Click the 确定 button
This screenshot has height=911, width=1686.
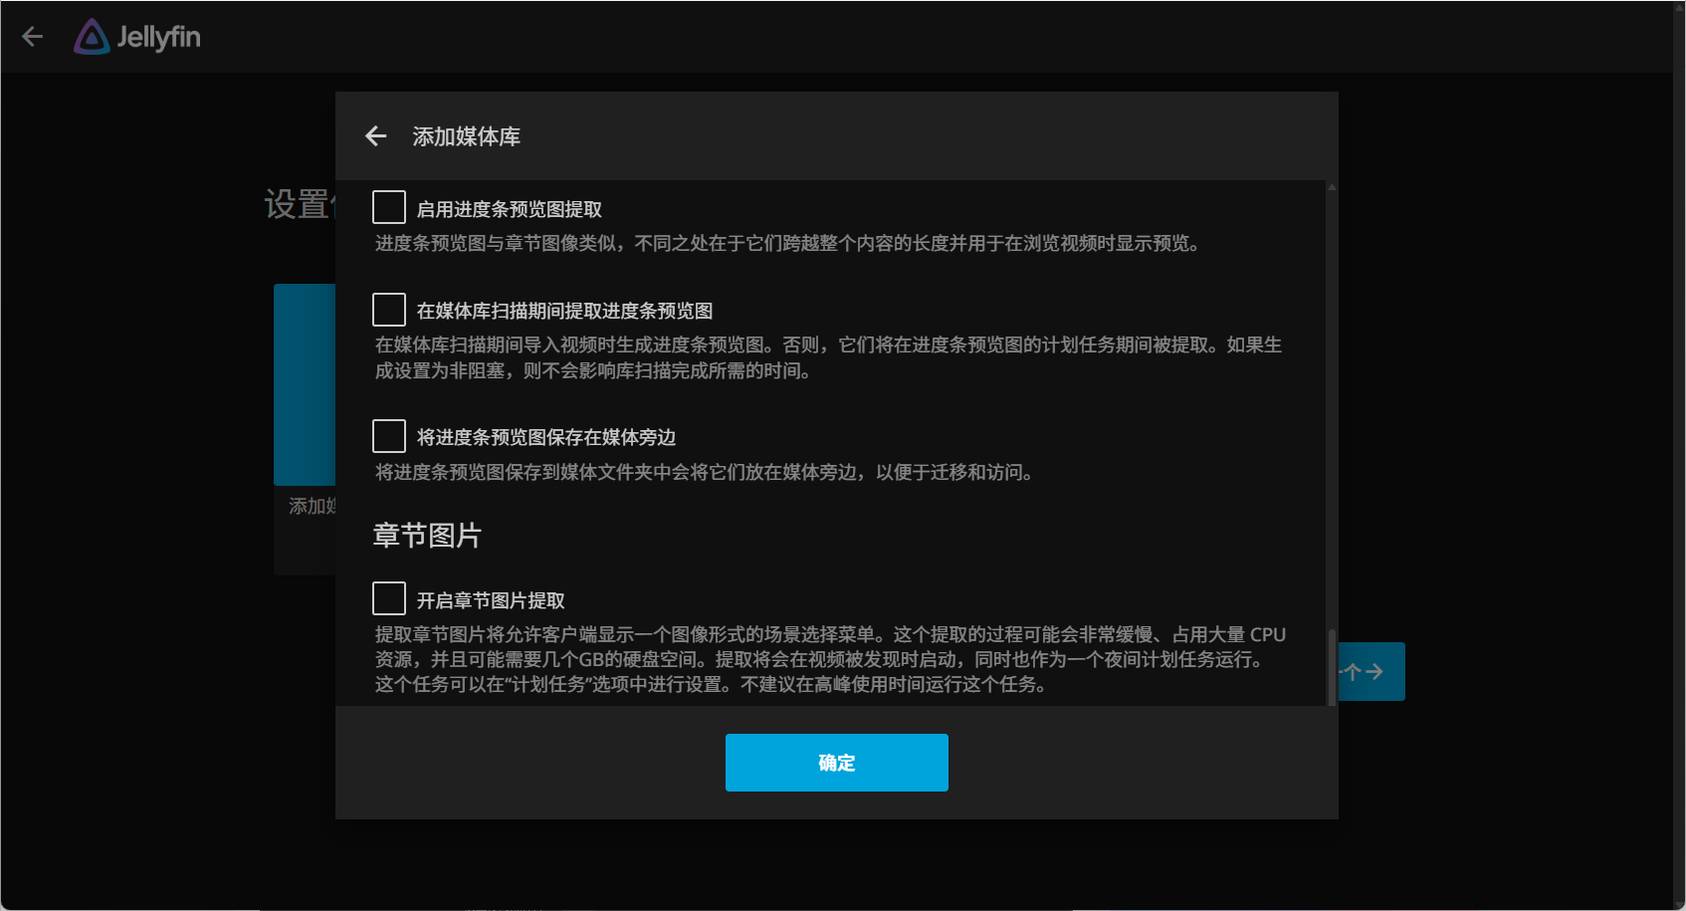[836, 763]
